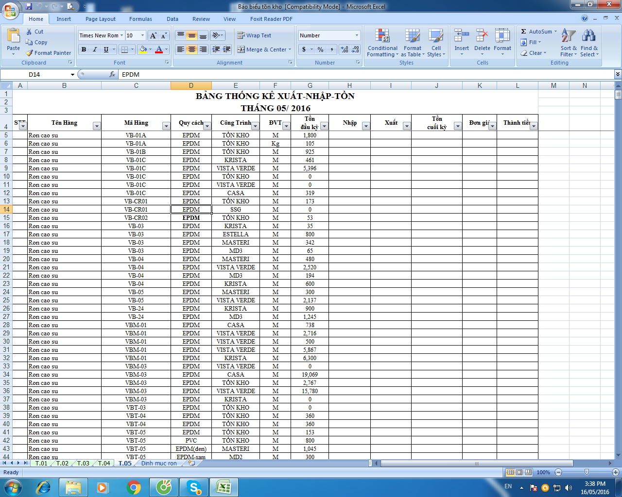The height and width of the screenshot is (497, 622).
Task: Click the Cut button
Action: point(35,32)
